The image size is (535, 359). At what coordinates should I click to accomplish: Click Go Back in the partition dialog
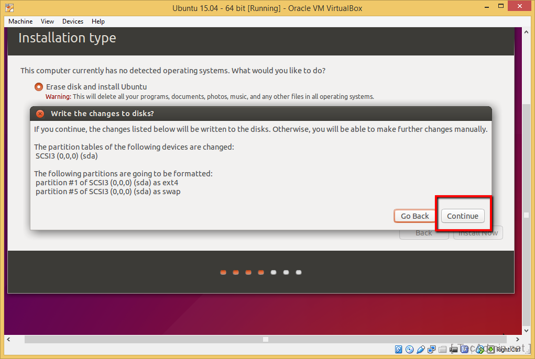[414, 216]
